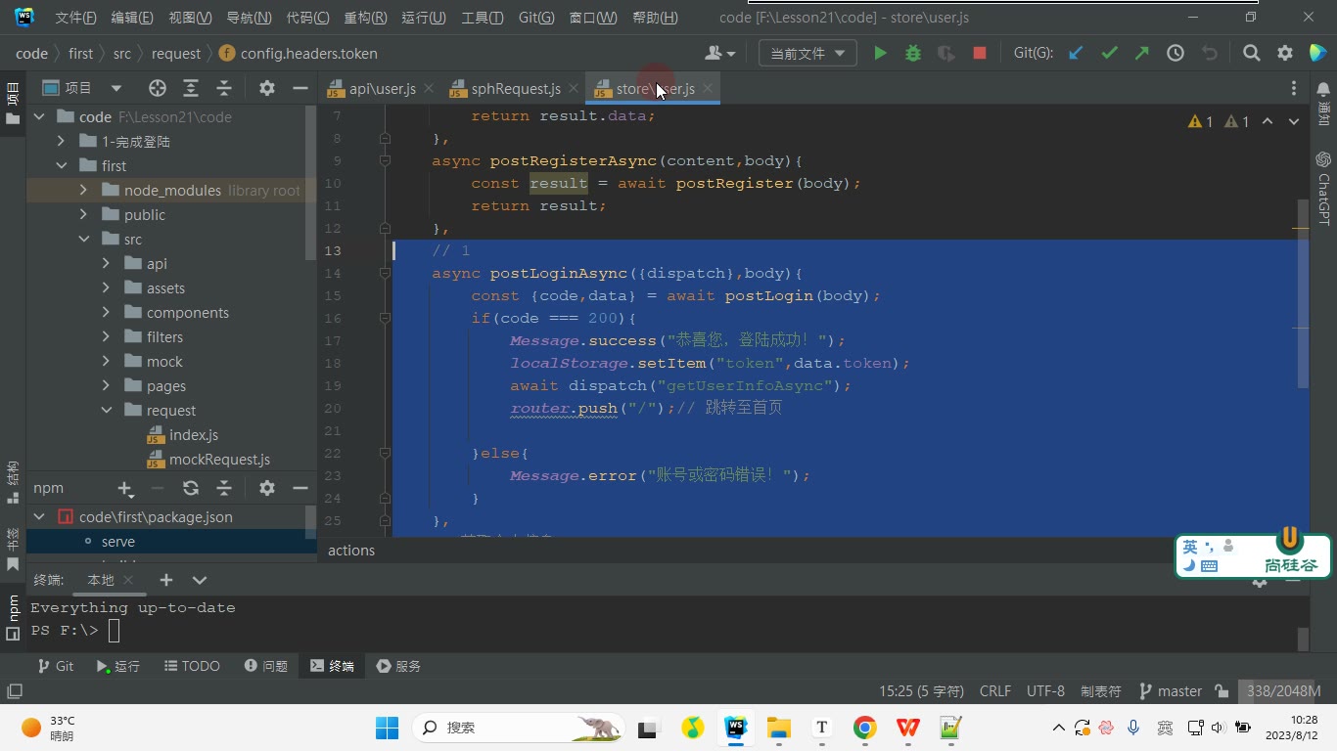Open Search Everywhere magnifier icon
Image resolution: width=1337 pixels, height=751 pixels.
(x=1251, y=54)
